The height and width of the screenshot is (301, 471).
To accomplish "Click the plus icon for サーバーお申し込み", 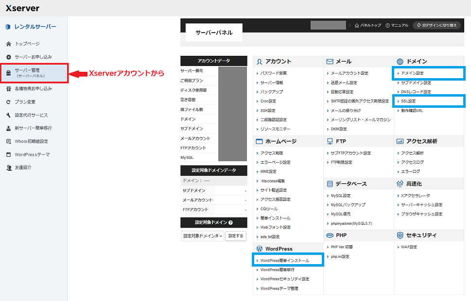I will coord(8,57).
